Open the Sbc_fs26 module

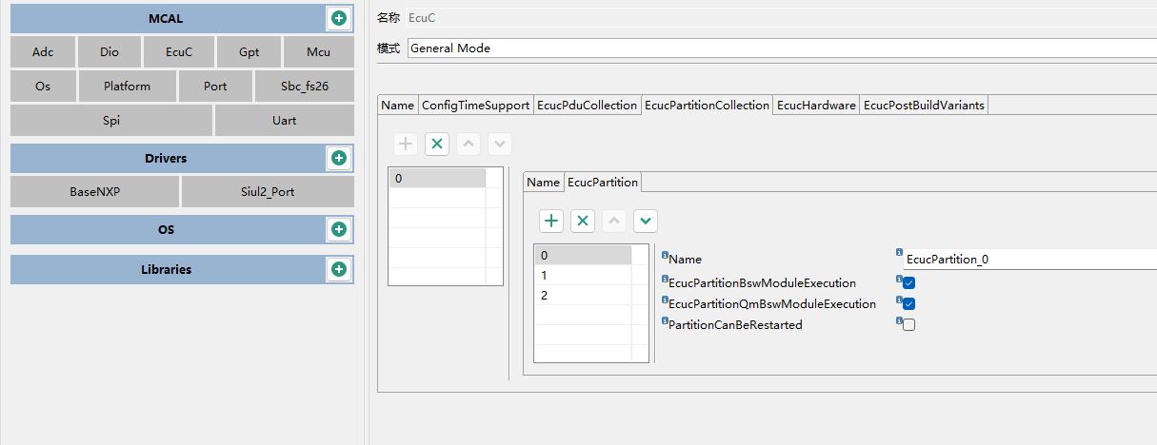tap(305, 86)
